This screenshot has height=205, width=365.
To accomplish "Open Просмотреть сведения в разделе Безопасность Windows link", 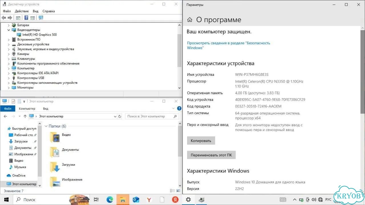I will point(228,46).
